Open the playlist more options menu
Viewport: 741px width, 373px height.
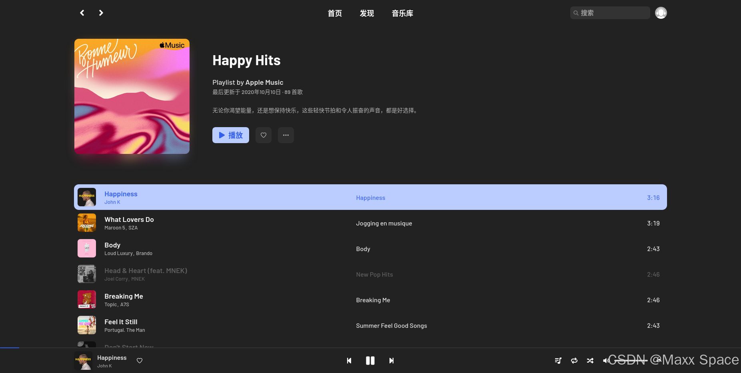[x=286, y=135]
